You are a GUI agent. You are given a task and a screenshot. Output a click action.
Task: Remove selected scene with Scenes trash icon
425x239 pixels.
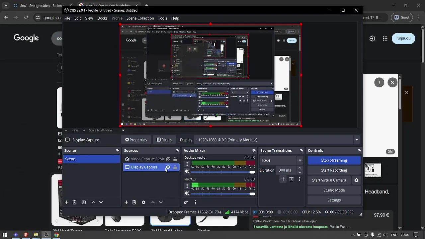(x=74, y=202)
